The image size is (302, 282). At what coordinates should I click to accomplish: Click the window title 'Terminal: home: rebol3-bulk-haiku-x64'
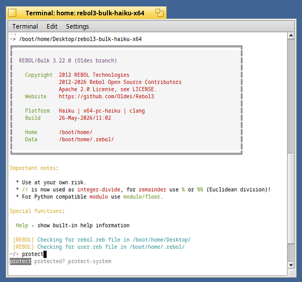pos(85,13)
